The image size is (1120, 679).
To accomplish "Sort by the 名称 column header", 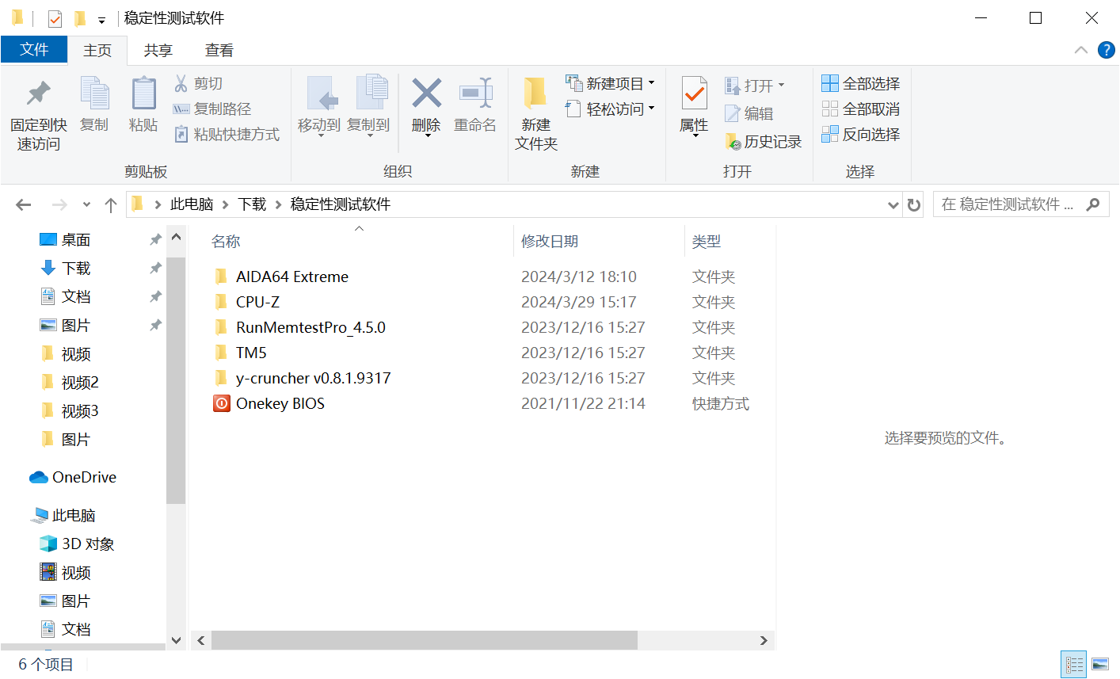I will (226, 242).
